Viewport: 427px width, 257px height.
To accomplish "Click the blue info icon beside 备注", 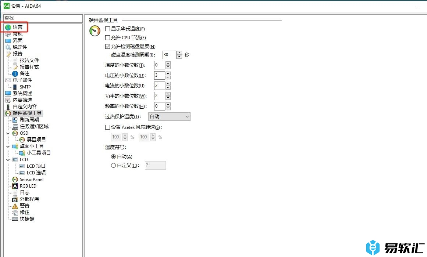I will [x=15, y=74].
